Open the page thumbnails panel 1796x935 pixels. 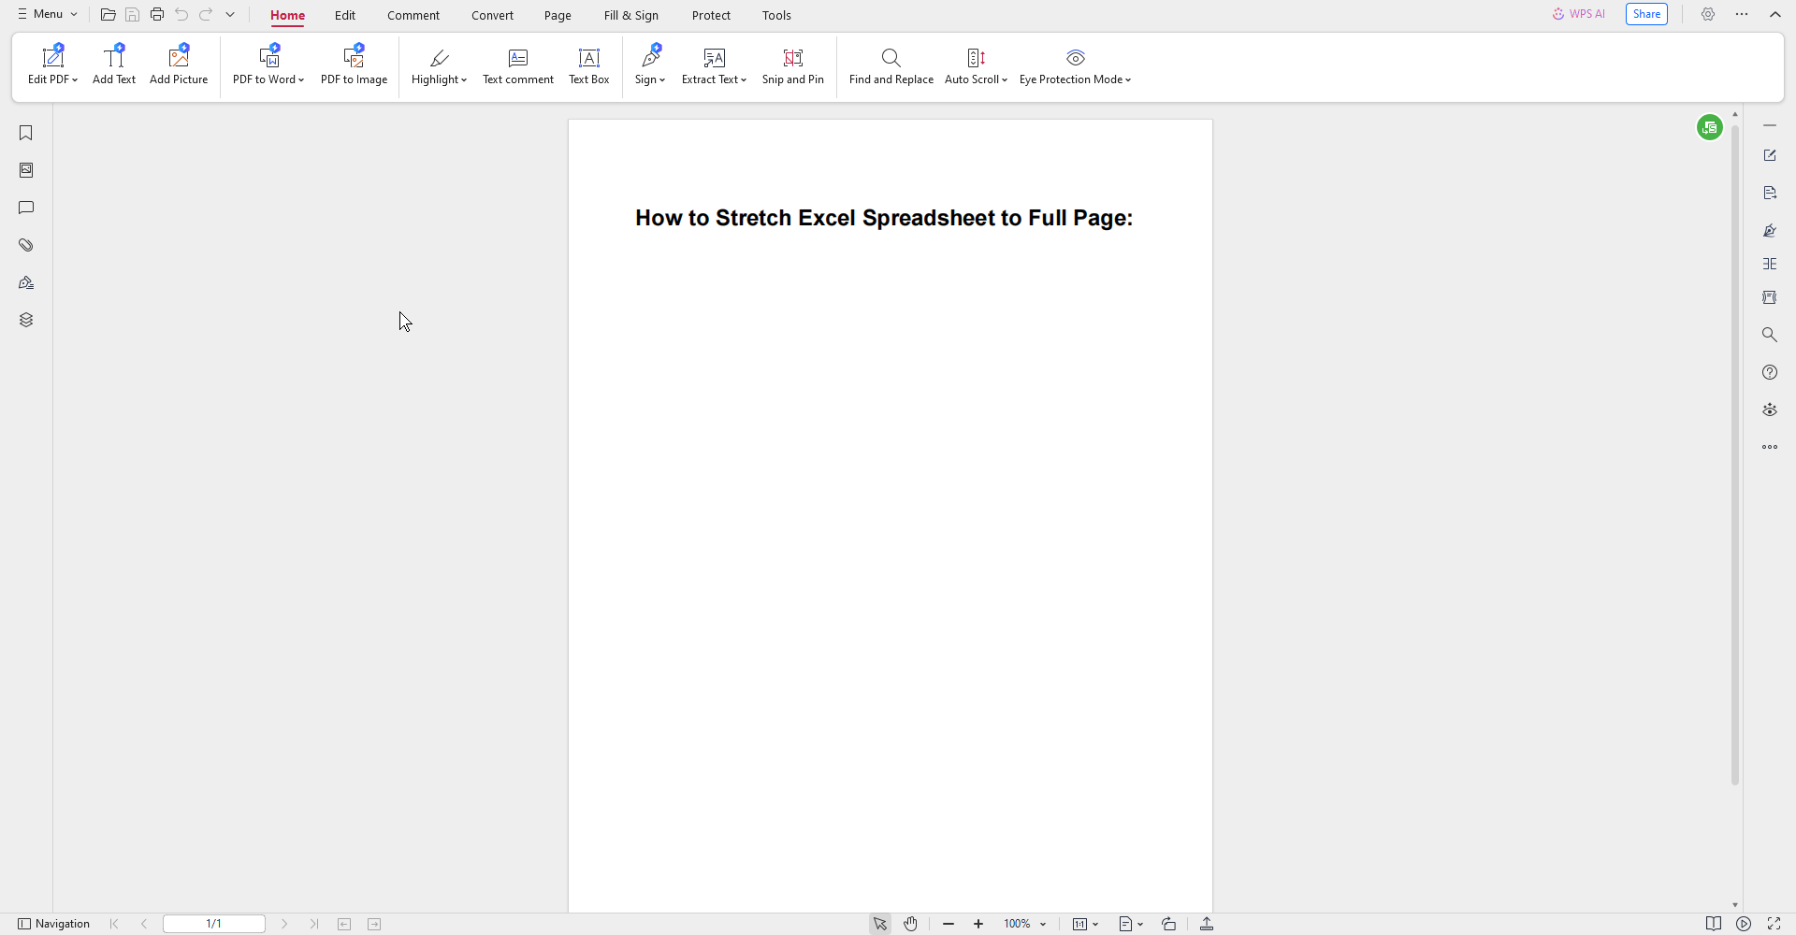pyautogui.click(x=26, y=169)
